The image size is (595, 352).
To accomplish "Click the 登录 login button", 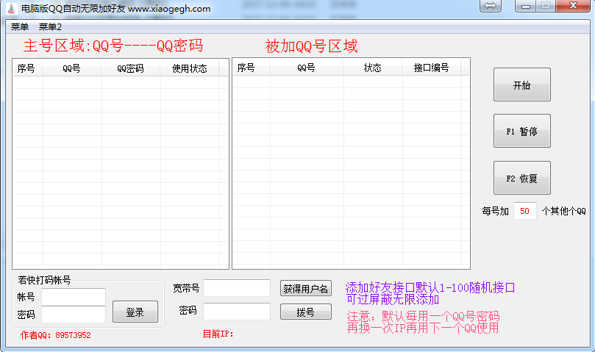I will pos(135,312).
